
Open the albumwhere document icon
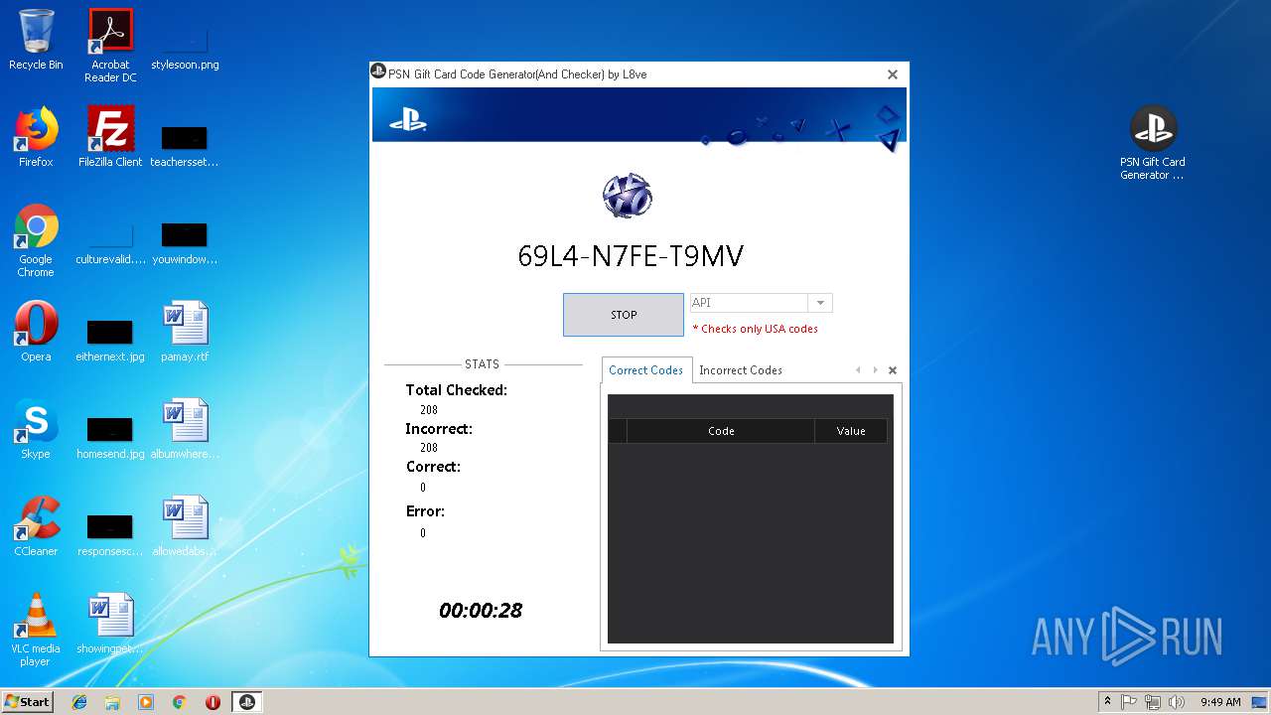point(185,429)
